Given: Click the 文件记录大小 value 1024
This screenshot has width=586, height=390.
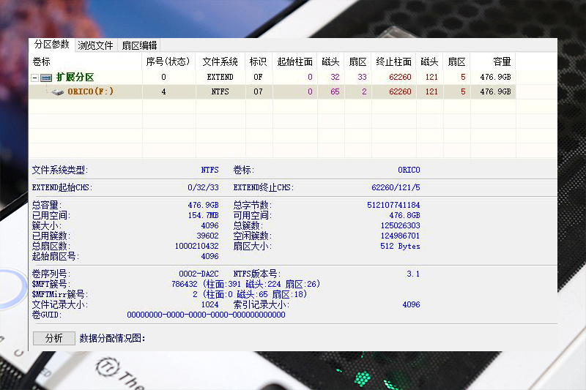Looking at the screenshot, I should pyautogui.click(x=209, y=304).
